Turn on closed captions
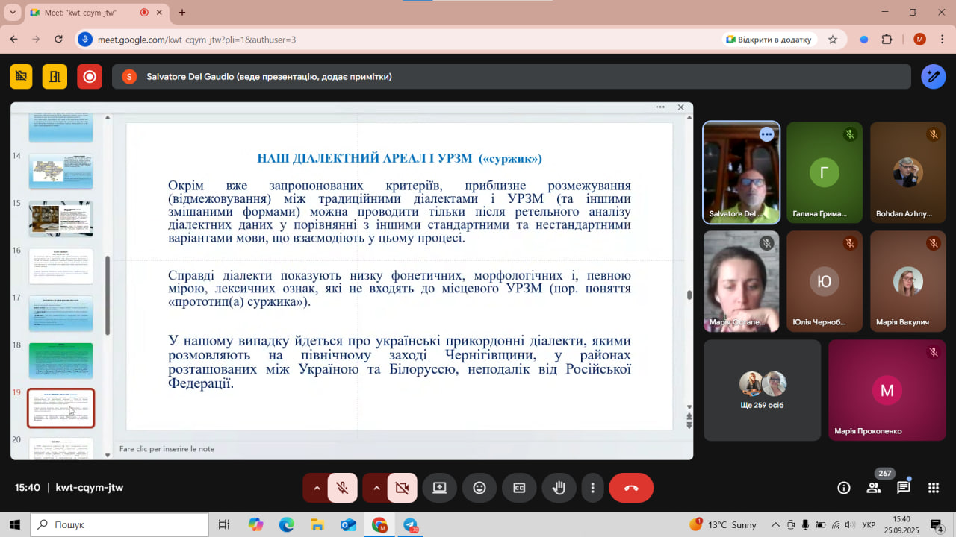The image size is (956, 537). 519,488
